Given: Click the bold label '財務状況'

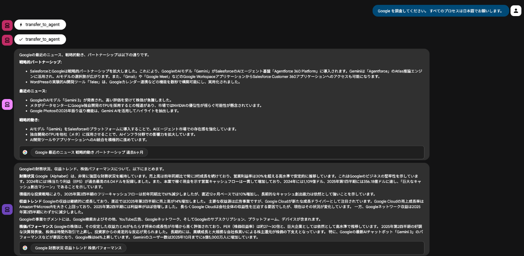Looking at the screenshot, I should [x=27, y=176].
